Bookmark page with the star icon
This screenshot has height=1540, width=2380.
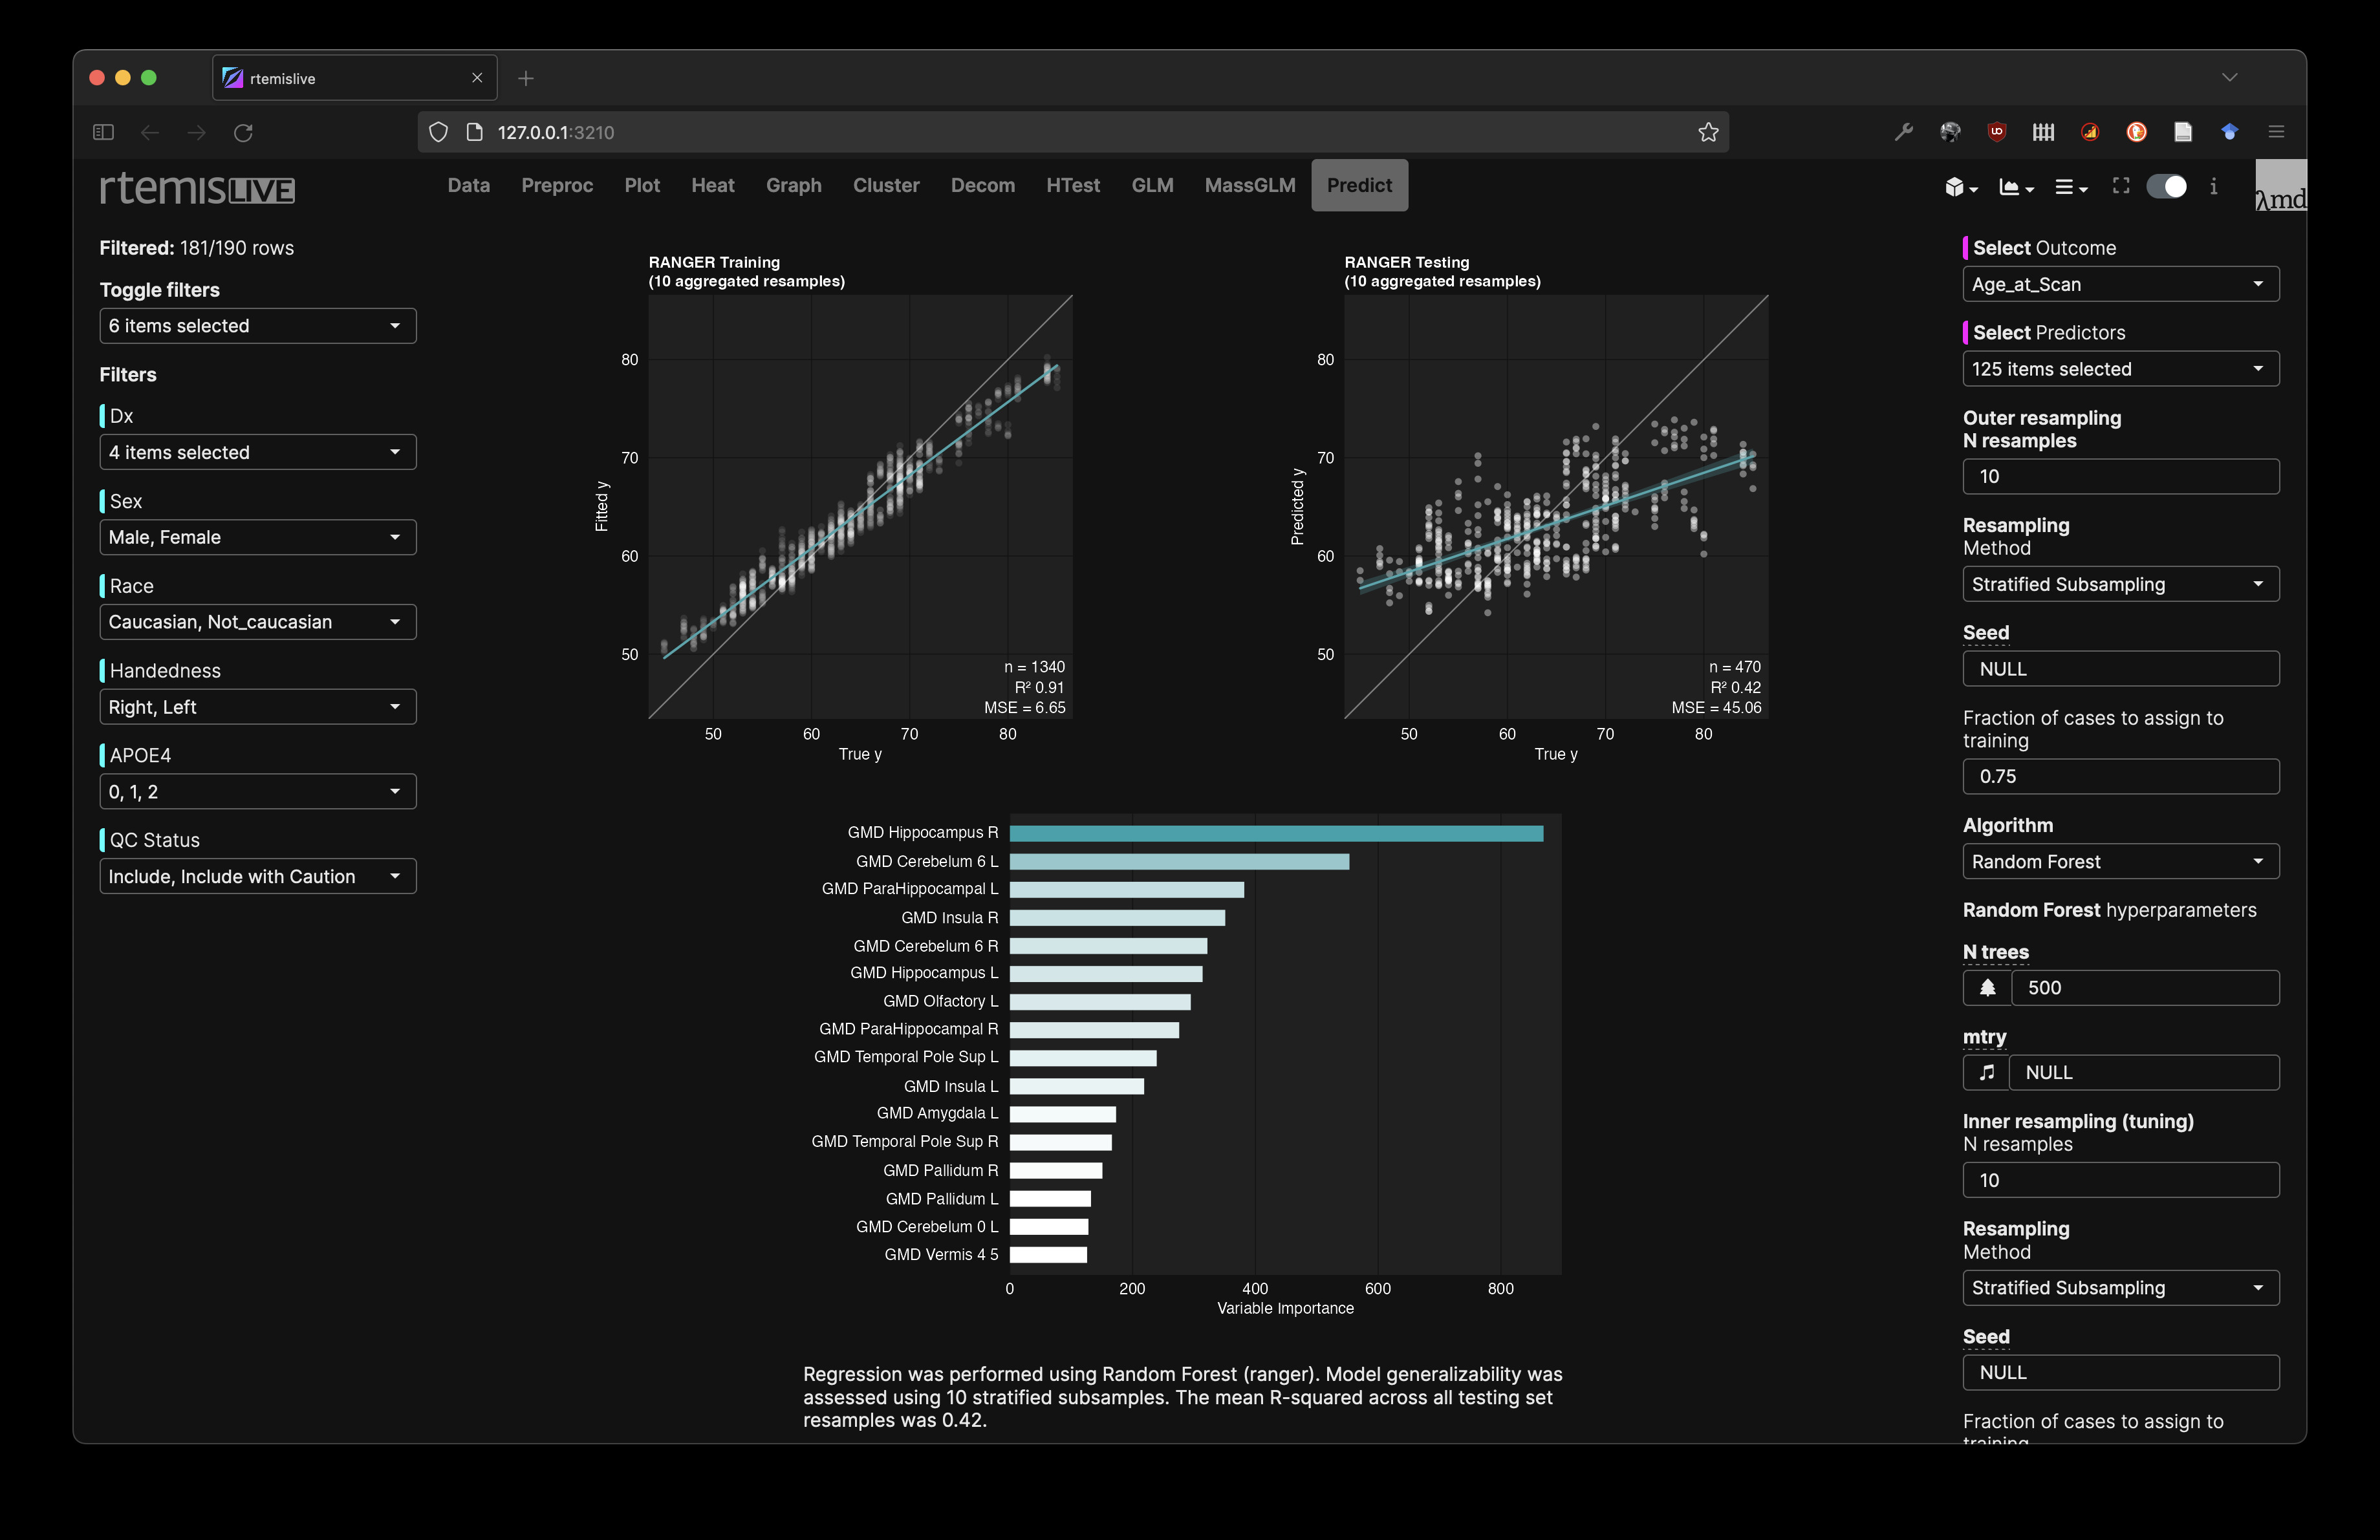tap(1708, 132)
